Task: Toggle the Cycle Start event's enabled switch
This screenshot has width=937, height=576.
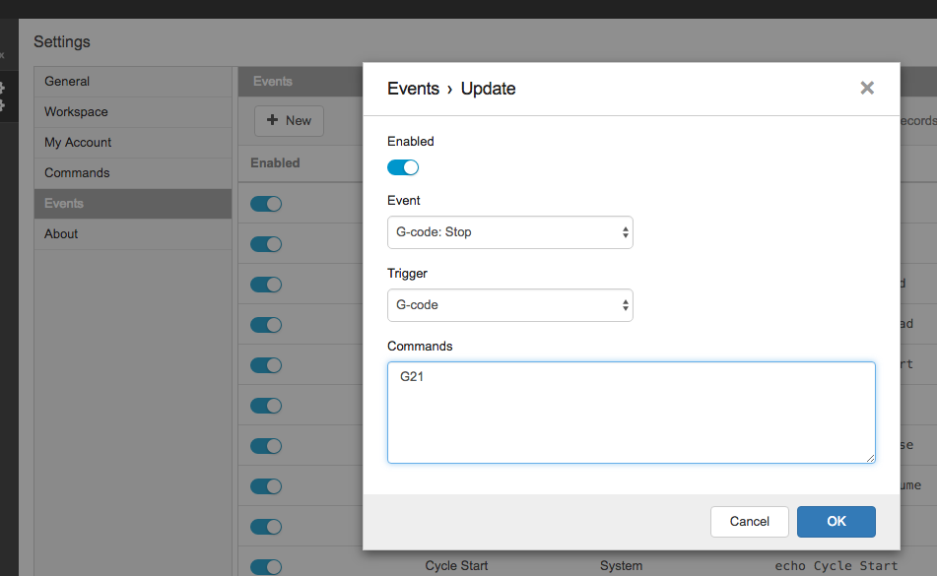Action: [x=266, y=566]
